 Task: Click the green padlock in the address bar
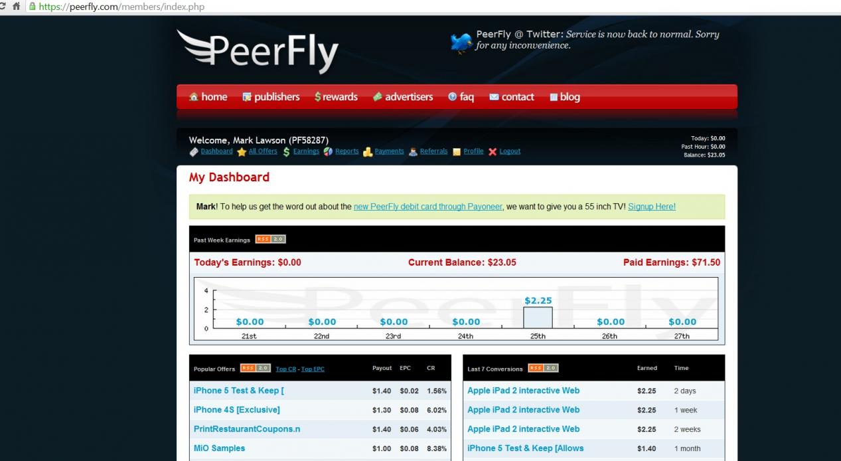click(x=31, y=7)
